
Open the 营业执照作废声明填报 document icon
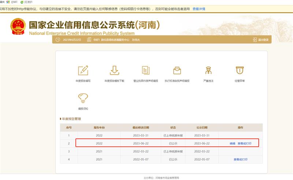(x=146, y=70)
